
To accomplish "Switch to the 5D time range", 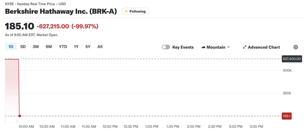I will [x=23, y=47].
